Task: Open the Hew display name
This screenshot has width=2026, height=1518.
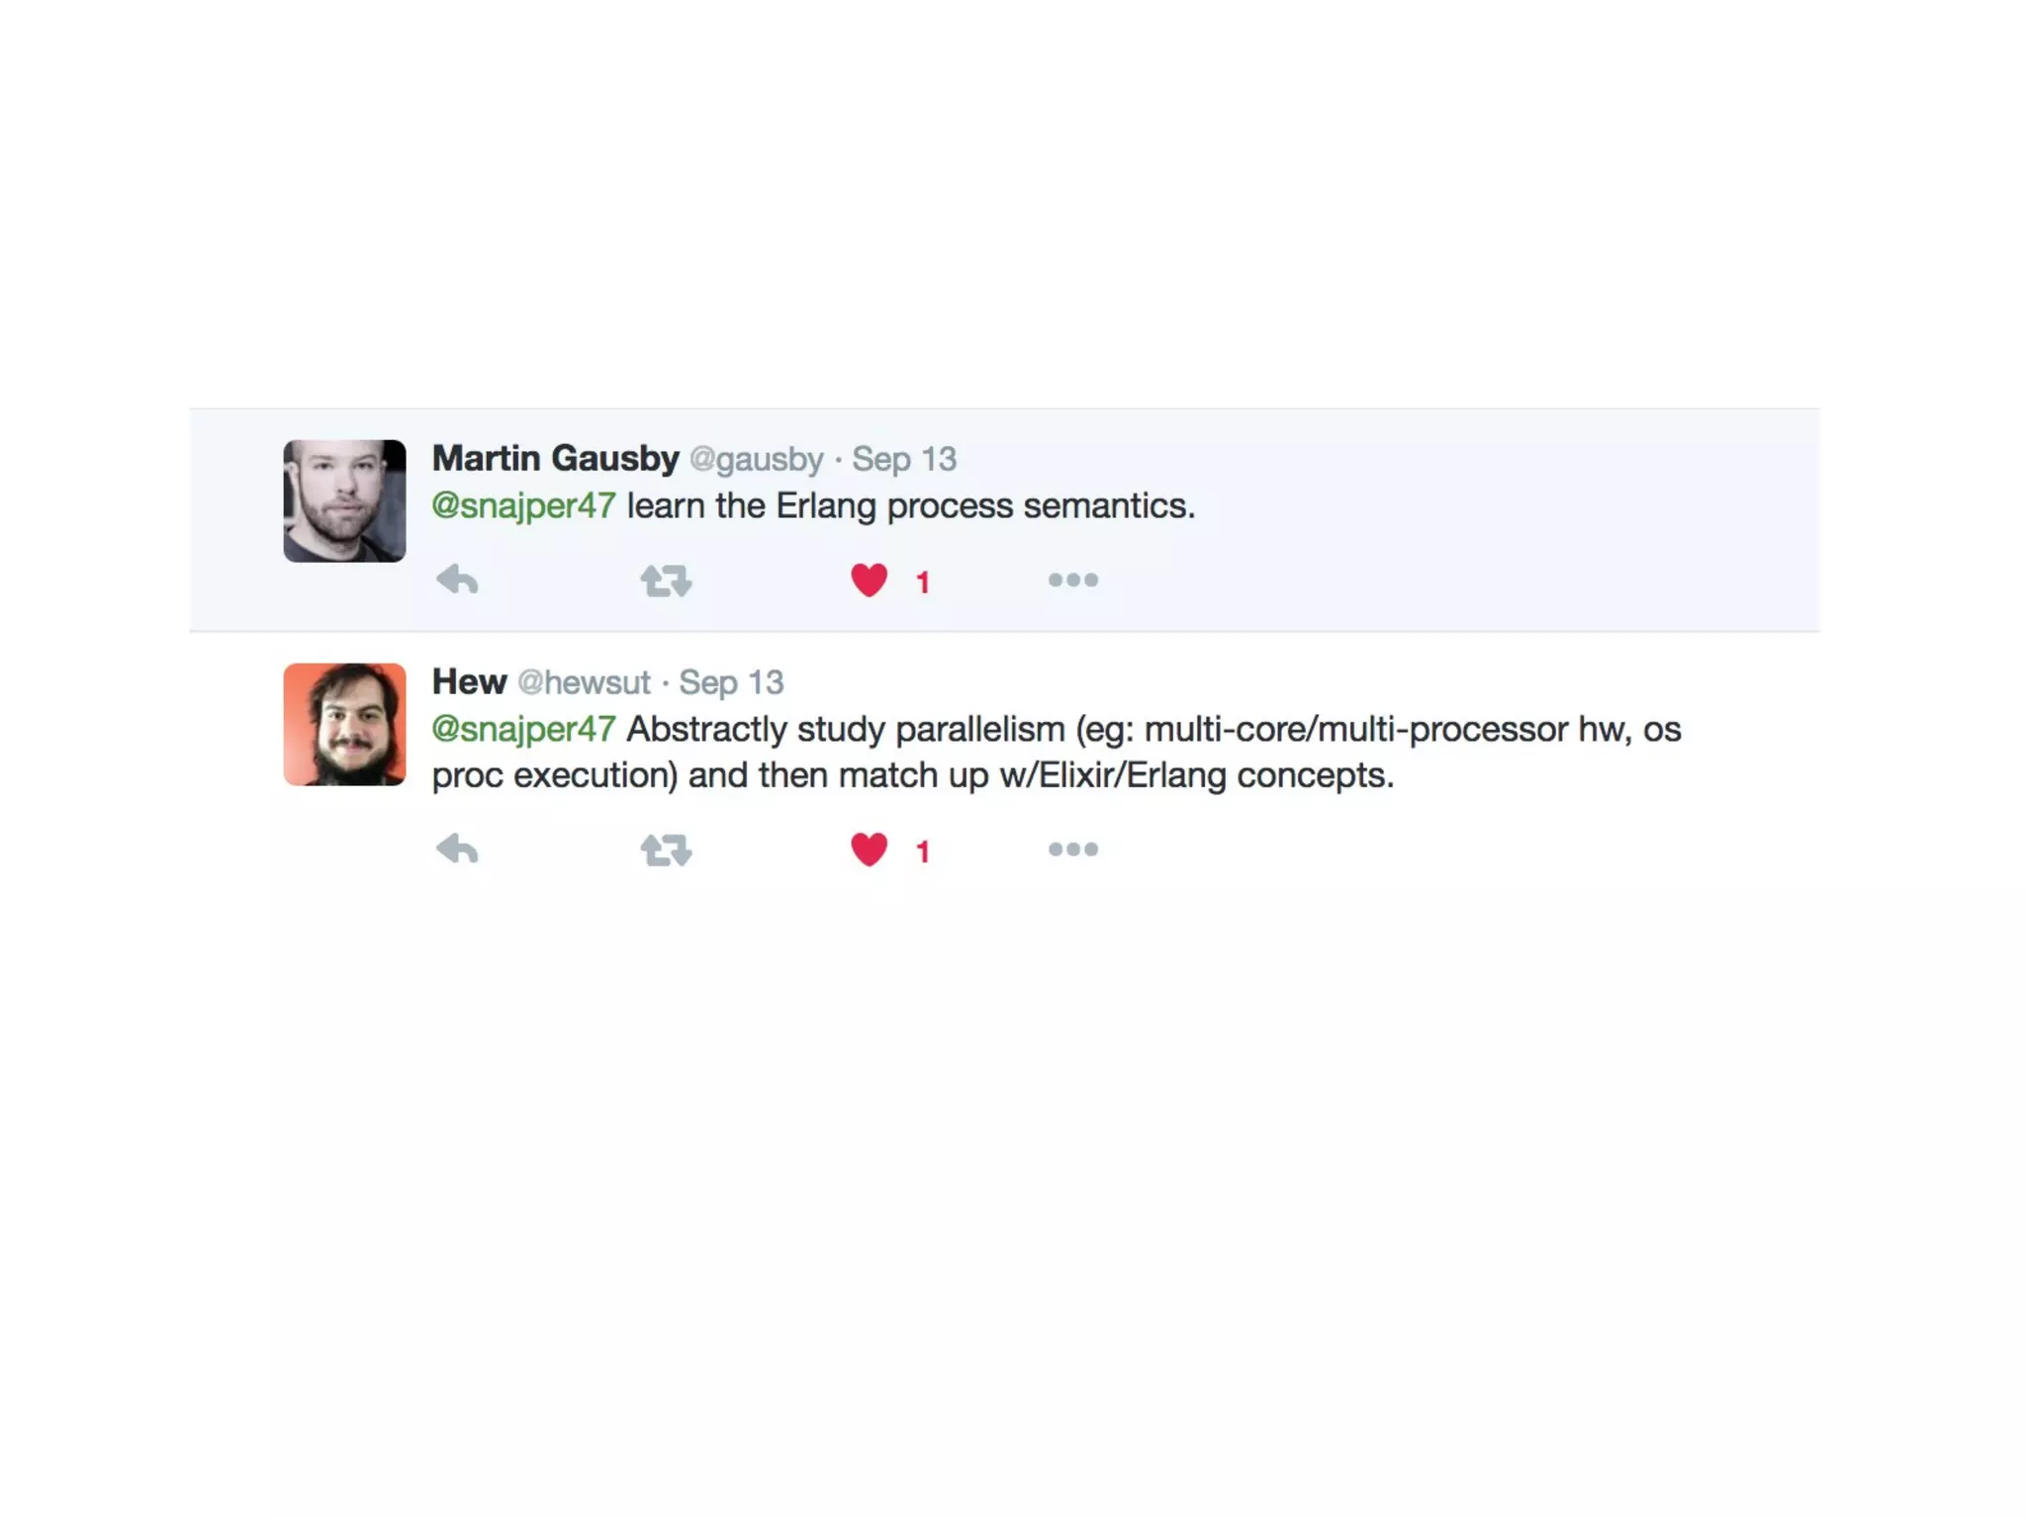Action: point(470,682)
